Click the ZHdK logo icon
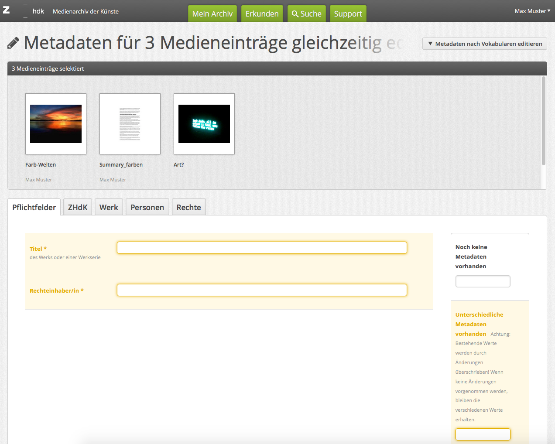555x444 pixels. pos(7,10)
